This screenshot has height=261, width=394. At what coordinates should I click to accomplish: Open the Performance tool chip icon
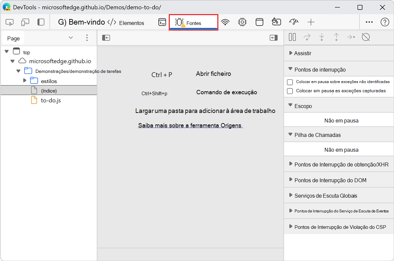tap(242, 22)
